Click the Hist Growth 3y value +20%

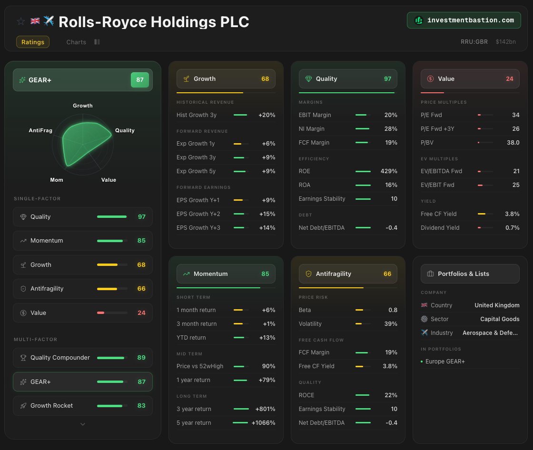[267, 115]
